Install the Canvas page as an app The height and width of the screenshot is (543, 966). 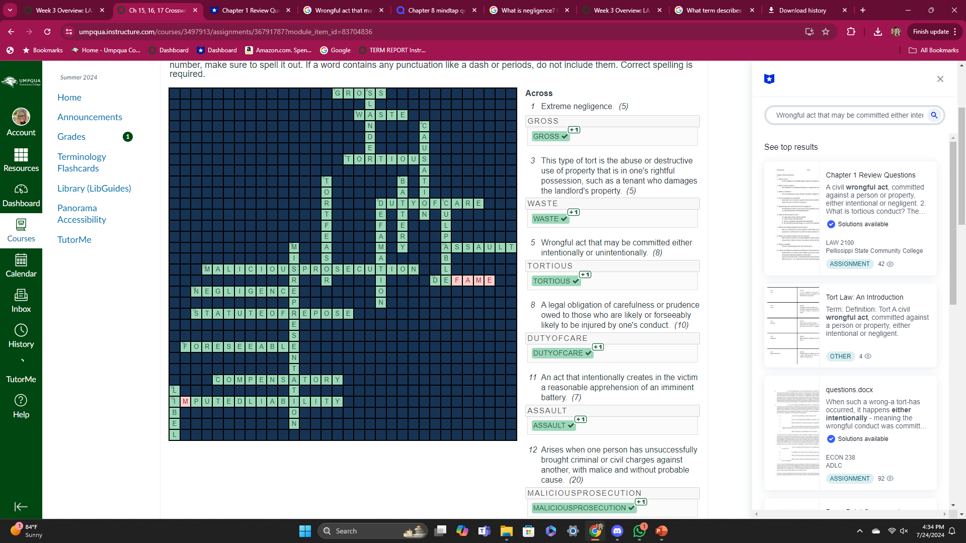809,31
